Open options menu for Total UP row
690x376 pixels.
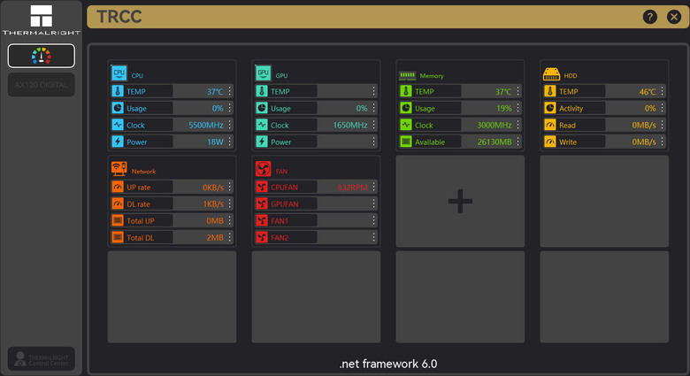point(230,220)
